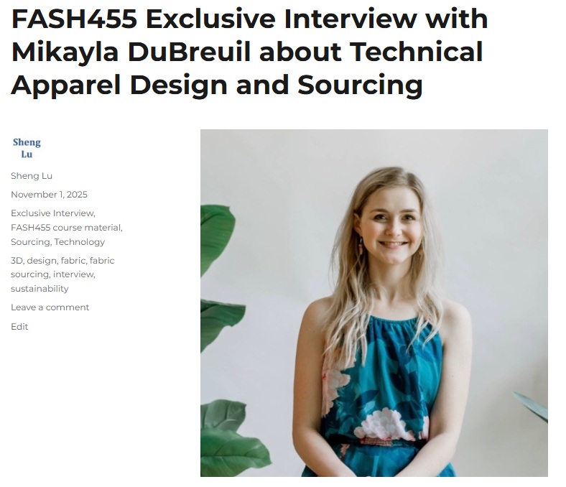
Task: Click the featured interview photo
Action: [x=374, y=303]
